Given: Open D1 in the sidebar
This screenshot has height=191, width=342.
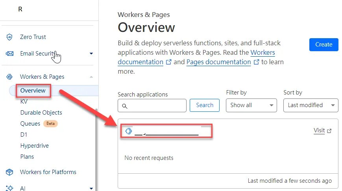Looking at the screenshot, I should pyautogui.click(x=24, y=135).
